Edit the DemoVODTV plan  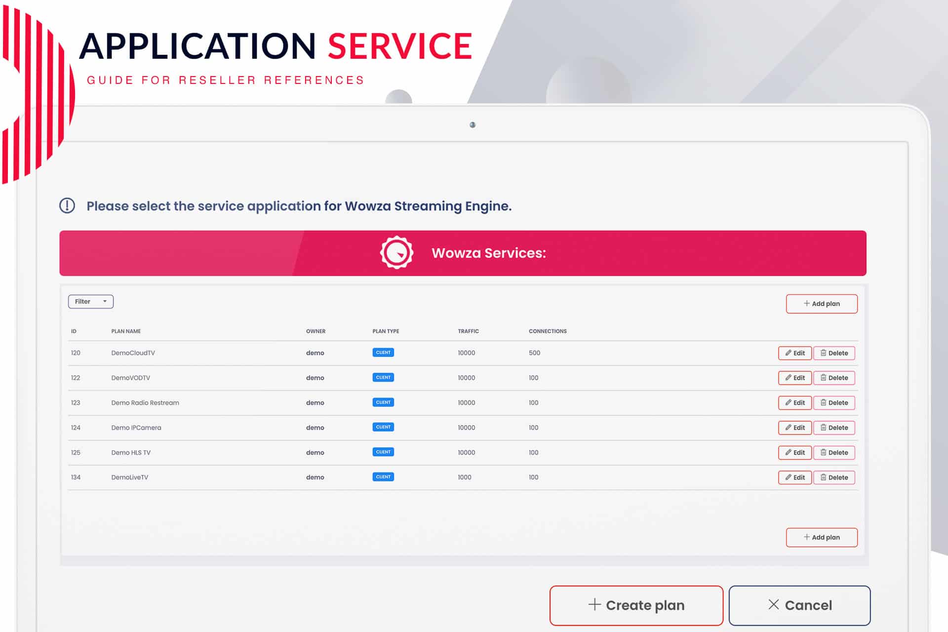tap(795, 378)
